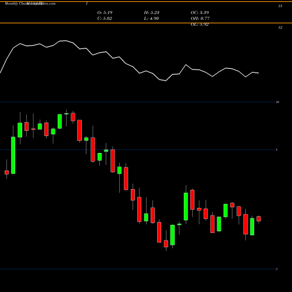
Task: Select the OC: 3.39 reading
Action: click(200, 13)
